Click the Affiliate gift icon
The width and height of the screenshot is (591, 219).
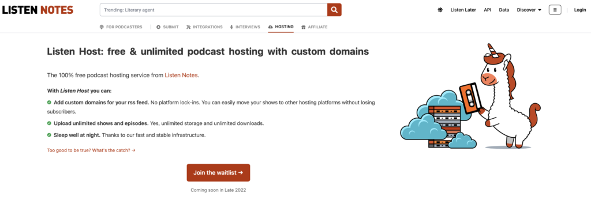point(303,27)
